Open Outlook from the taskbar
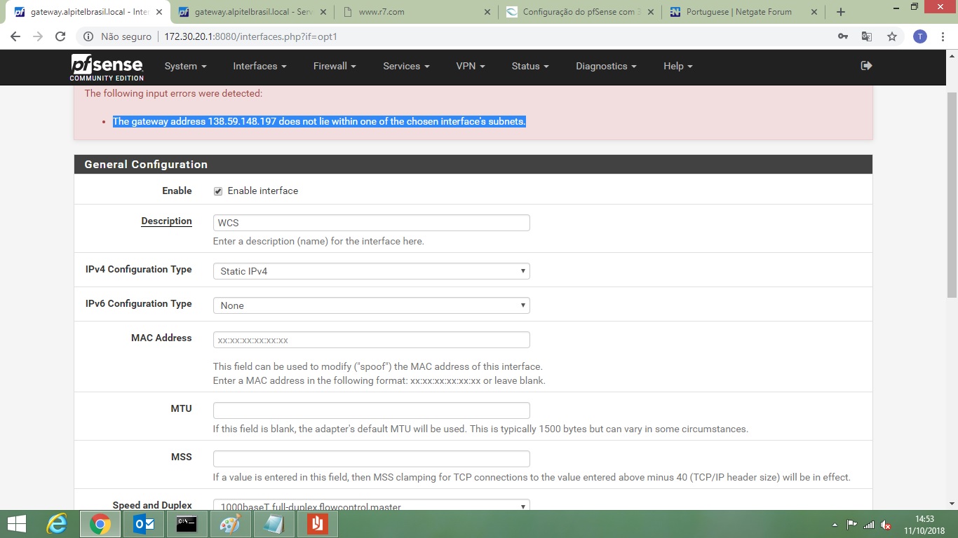958x538 pixels. click(x=144, y=524)
